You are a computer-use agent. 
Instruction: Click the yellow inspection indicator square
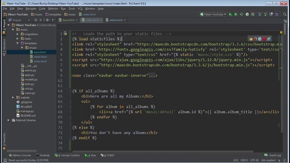pos(281,32)
